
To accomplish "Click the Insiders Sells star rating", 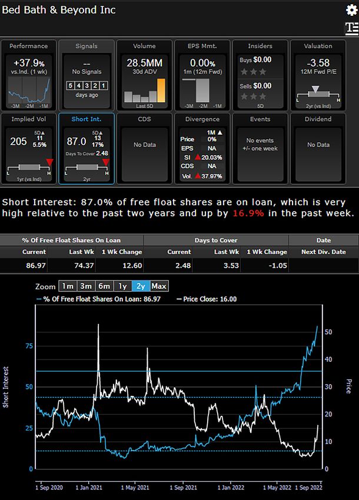I will tap(254, 96).
